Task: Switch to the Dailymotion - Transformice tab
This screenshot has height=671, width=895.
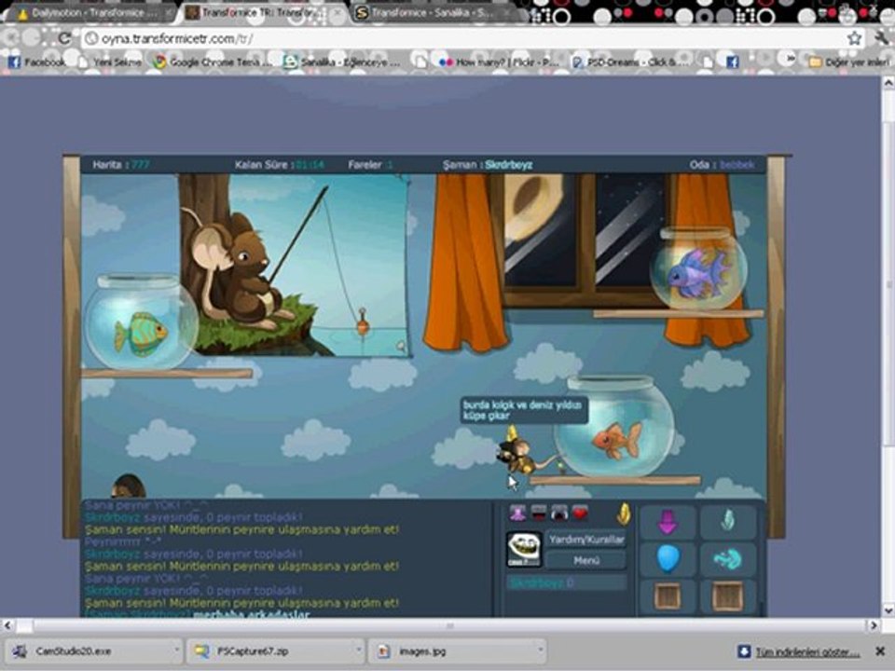Action: (x=90, y=12)
